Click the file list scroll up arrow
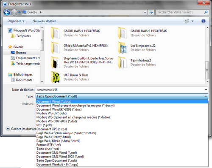212x168 pixels. point(207,28)
